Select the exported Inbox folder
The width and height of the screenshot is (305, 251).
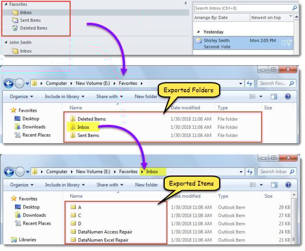79,127
